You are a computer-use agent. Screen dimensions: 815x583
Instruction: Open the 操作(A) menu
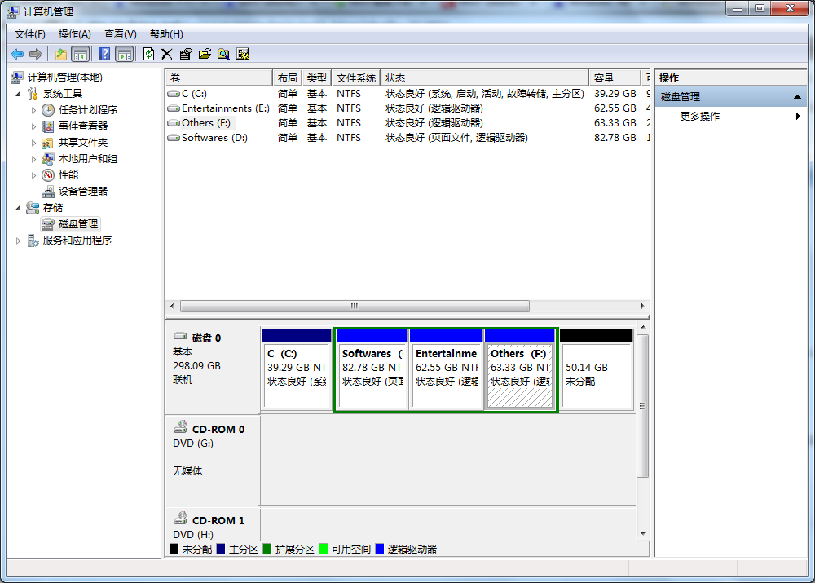(x=75, y=34)
